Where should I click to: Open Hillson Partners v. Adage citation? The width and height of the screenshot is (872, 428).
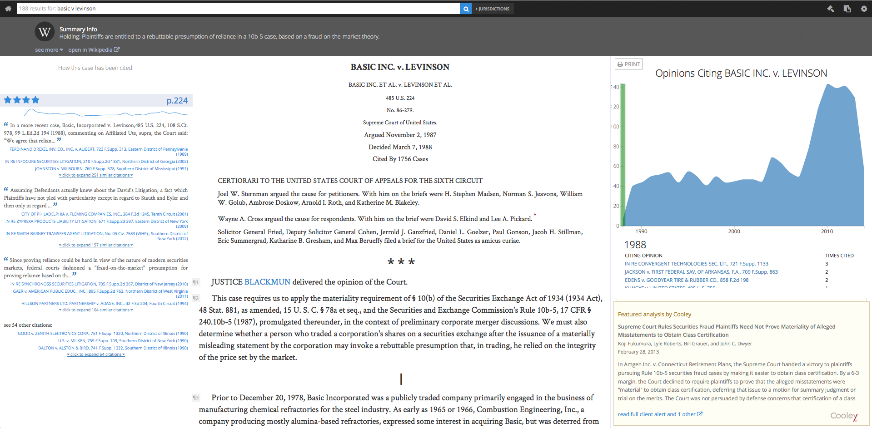point(105,304)
